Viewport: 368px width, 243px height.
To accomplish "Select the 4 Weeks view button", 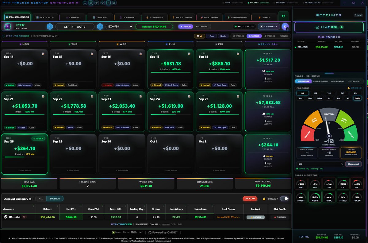I will [x=270, y=36].
